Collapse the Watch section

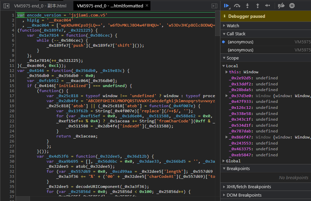pyautogui.click(x=233, y=26)
